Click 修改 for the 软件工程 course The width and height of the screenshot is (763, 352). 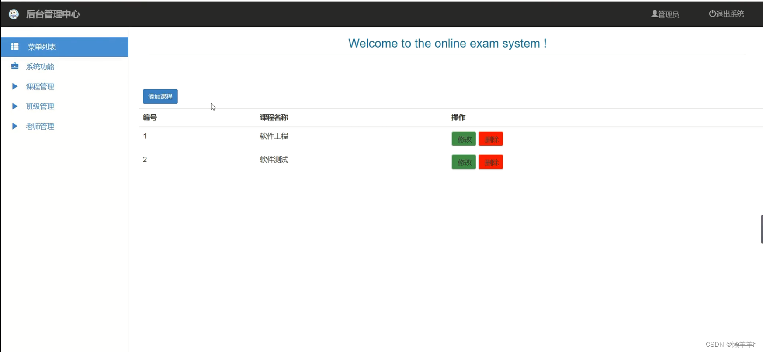pyautogui.click(x=464, y=139)
